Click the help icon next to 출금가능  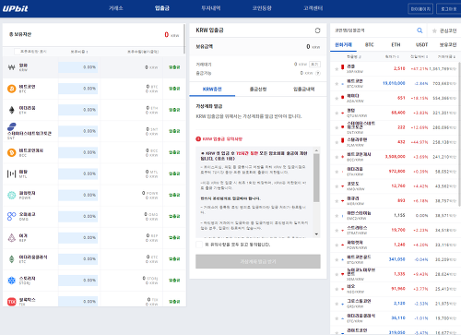[318, 73]
